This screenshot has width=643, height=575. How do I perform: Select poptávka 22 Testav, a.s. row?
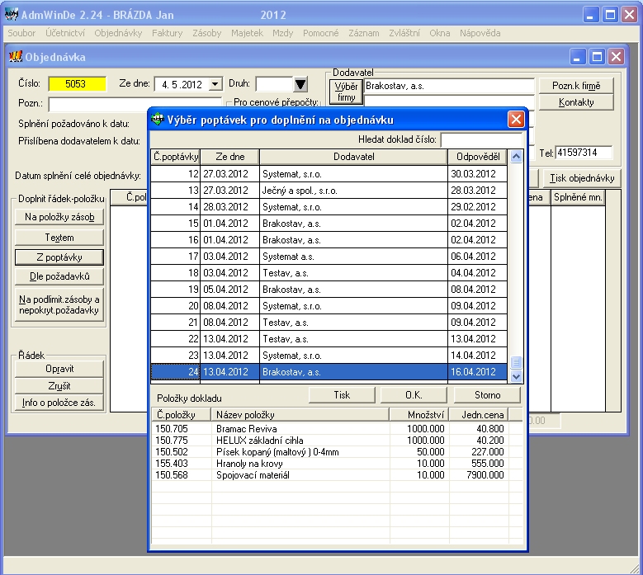point(329,339)
